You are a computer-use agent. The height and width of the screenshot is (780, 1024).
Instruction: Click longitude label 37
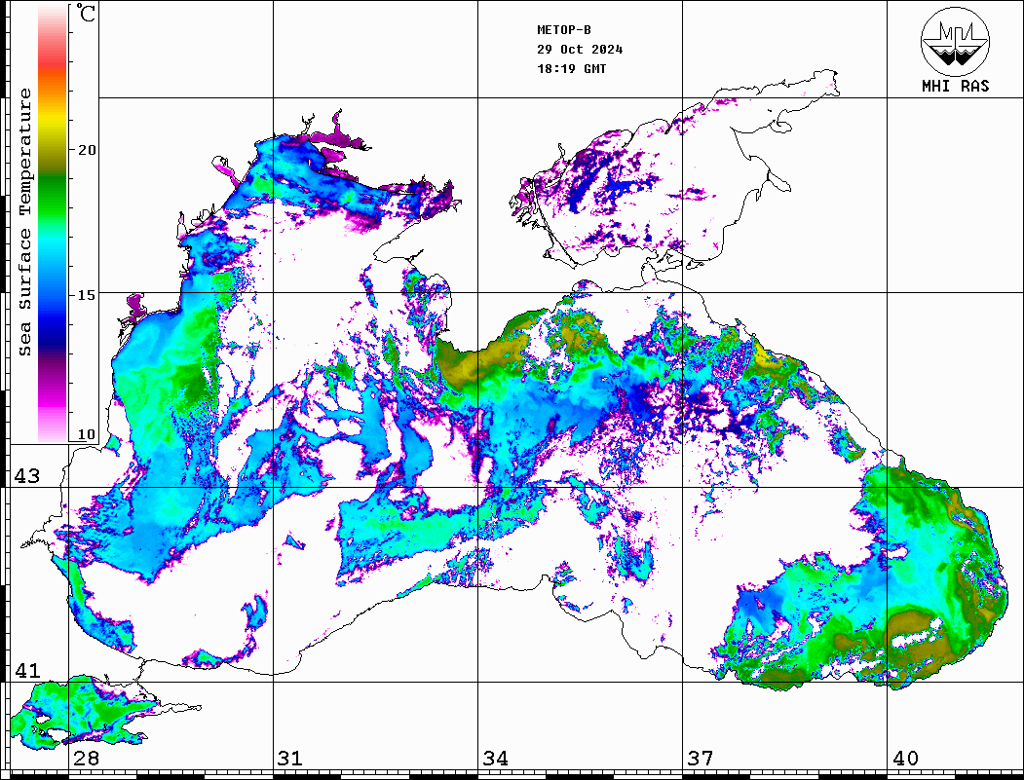[x=701, y=759]
